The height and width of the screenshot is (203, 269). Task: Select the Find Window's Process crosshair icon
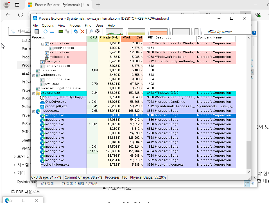coord(98,31)
